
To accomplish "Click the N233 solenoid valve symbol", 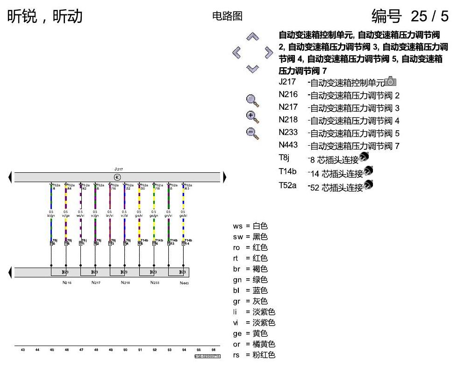I will pos(153,272).
